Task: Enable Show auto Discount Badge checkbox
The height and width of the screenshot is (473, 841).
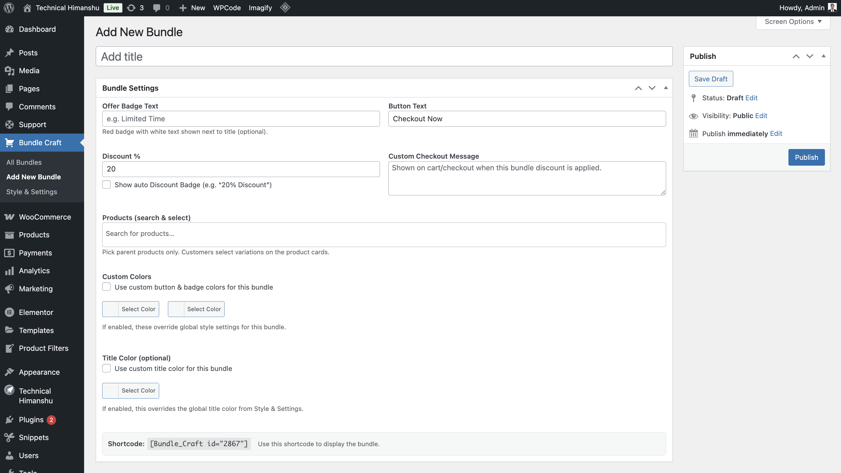Action: [106, 185]
